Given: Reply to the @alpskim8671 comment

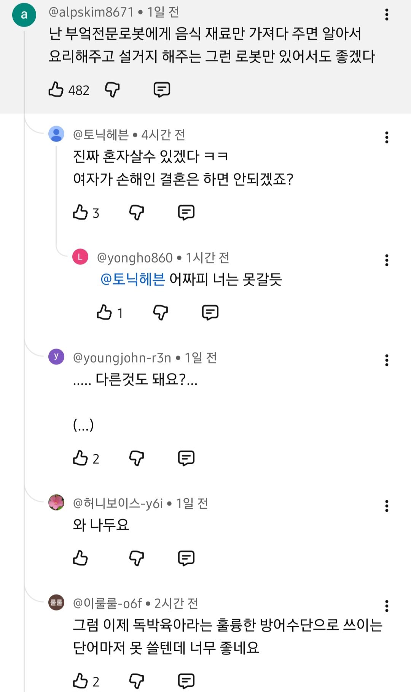Looking at the screenshot, I should click(x=162, y=90).
